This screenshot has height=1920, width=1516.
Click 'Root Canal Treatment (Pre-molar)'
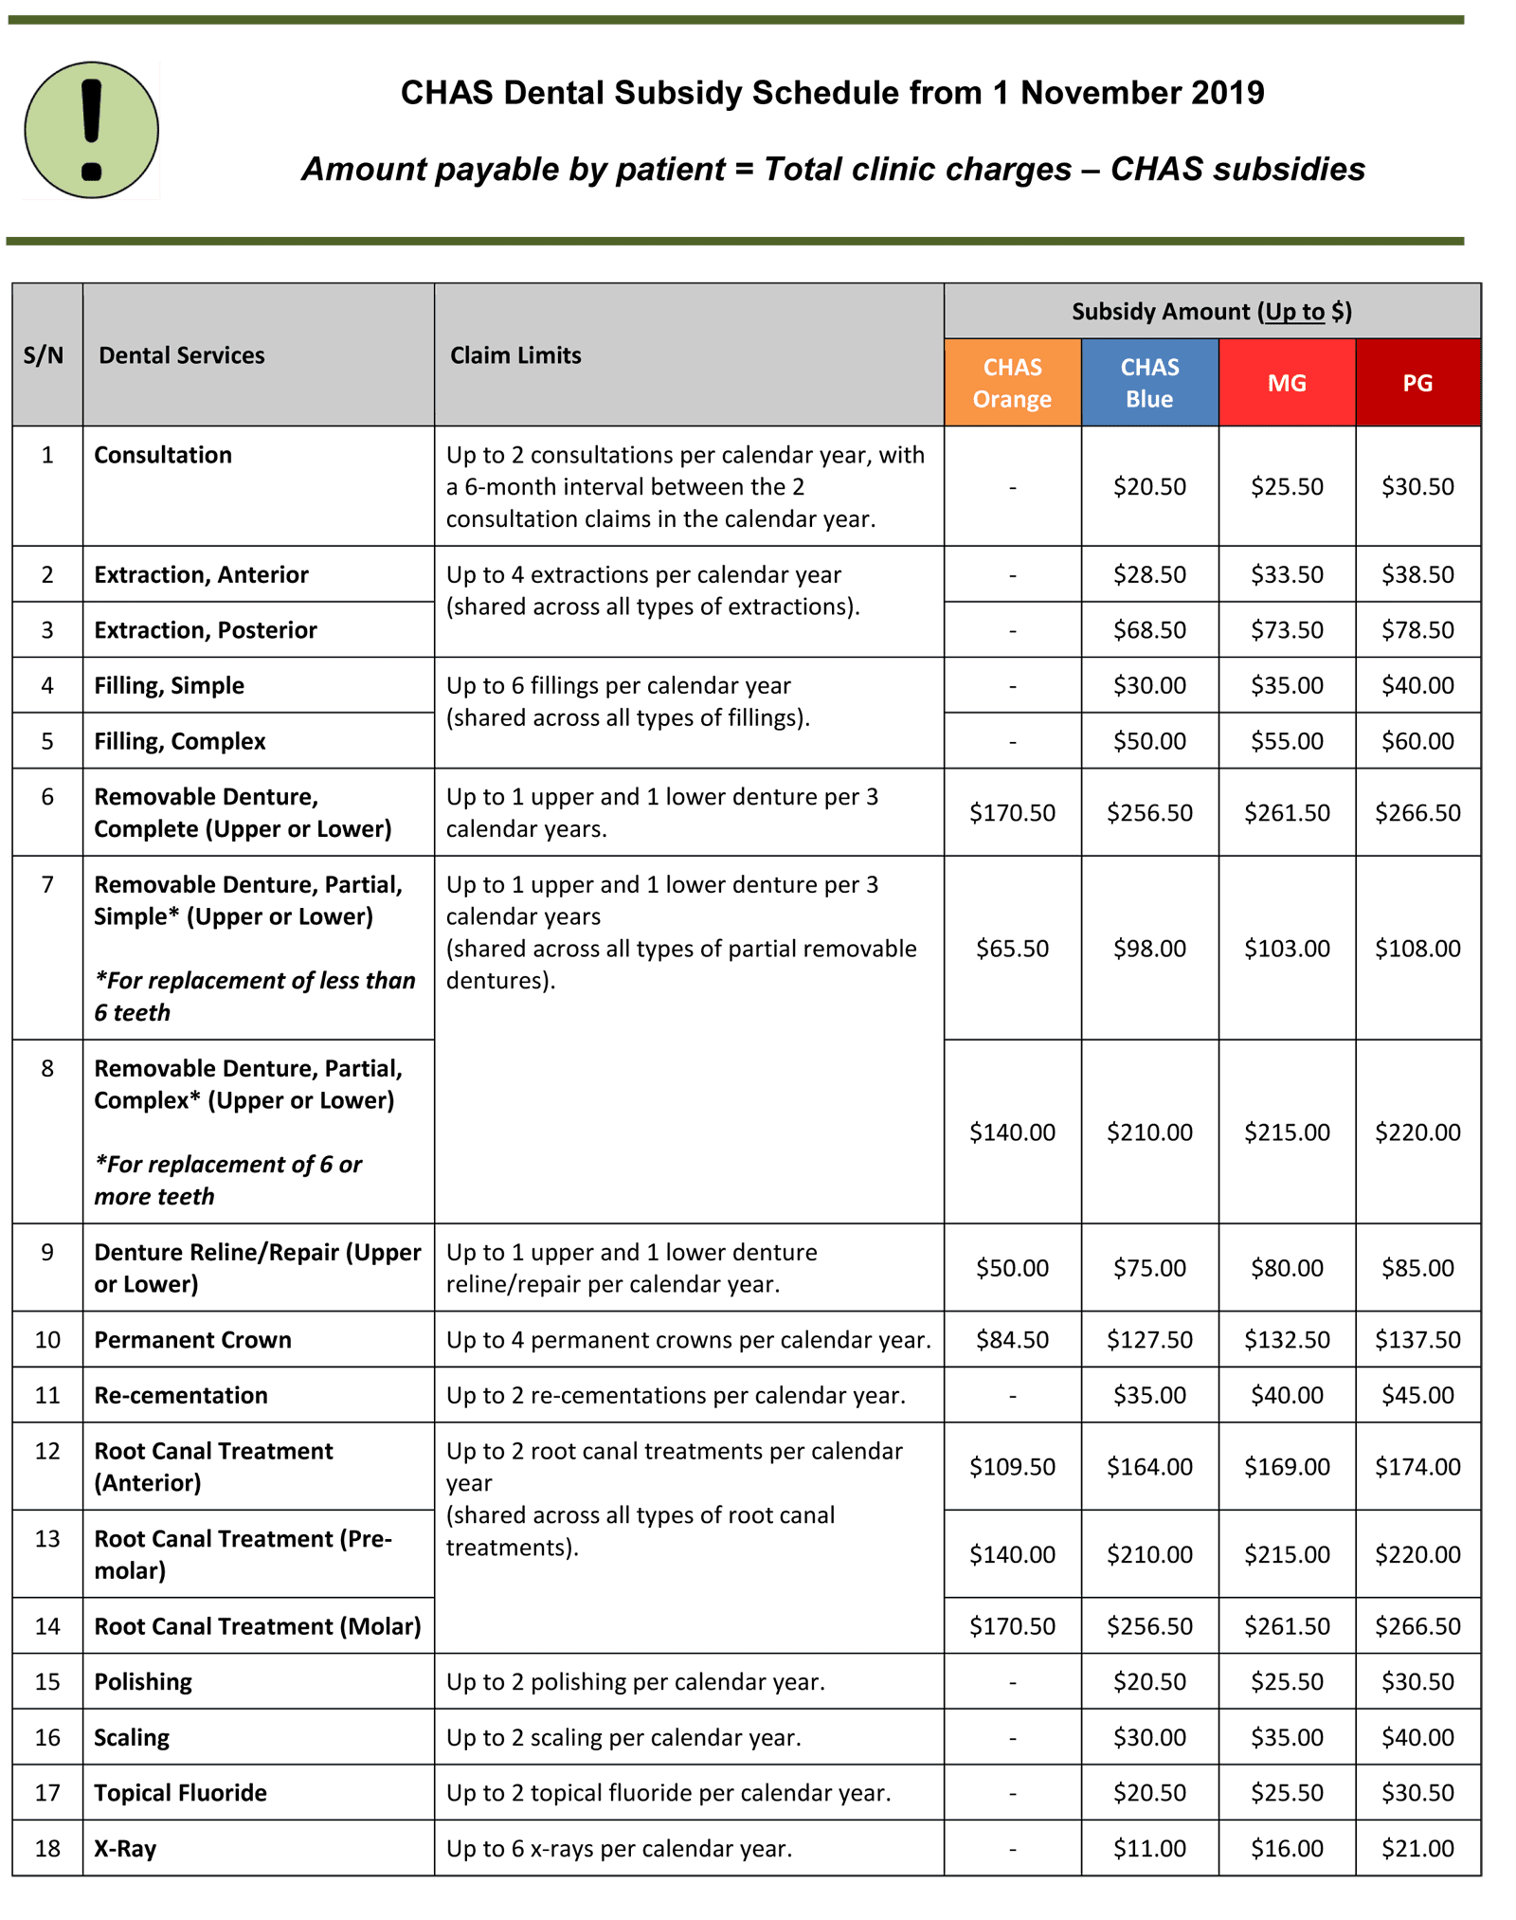pyautogui.click(x=243, y=1554)
